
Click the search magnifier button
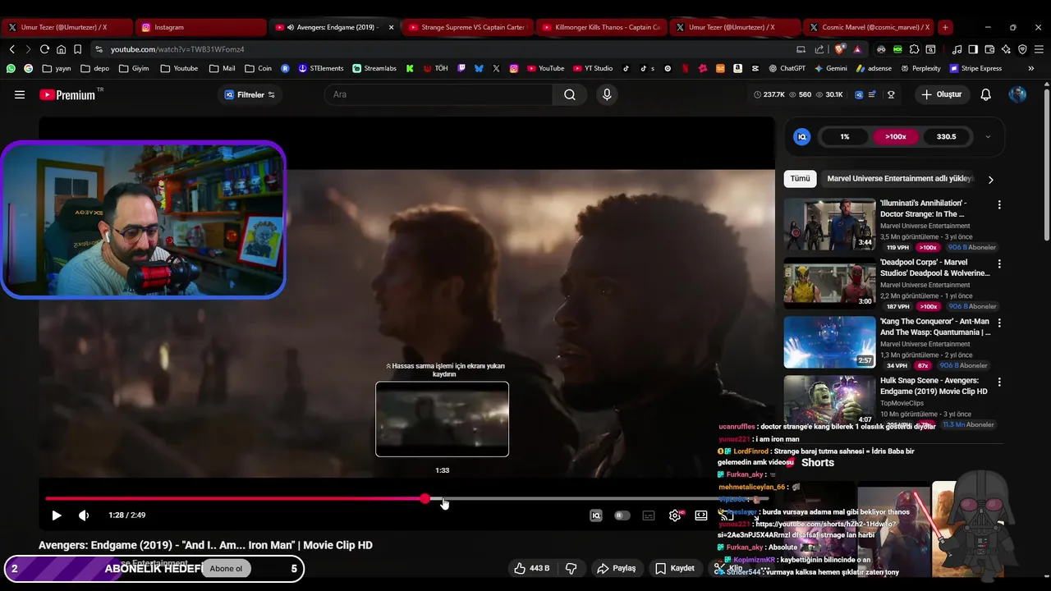point(570,94)
